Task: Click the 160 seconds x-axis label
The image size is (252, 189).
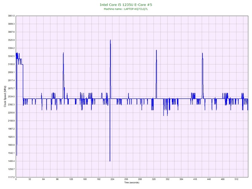Action: pyautogui.click(x=85, y=179)
